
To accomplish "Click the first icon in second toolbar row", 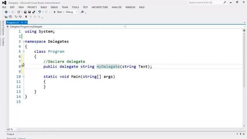I will pyautogui.click(x=6, y=17).
